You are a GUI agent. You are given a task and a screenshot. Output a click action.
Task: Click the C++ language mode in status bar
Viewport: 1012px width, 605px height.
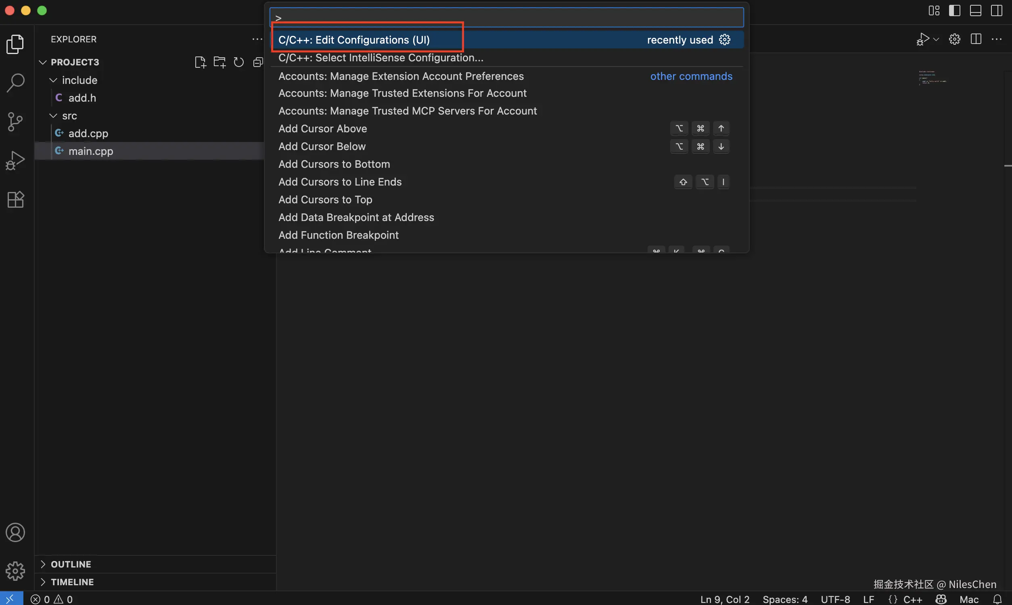(912, 599)
